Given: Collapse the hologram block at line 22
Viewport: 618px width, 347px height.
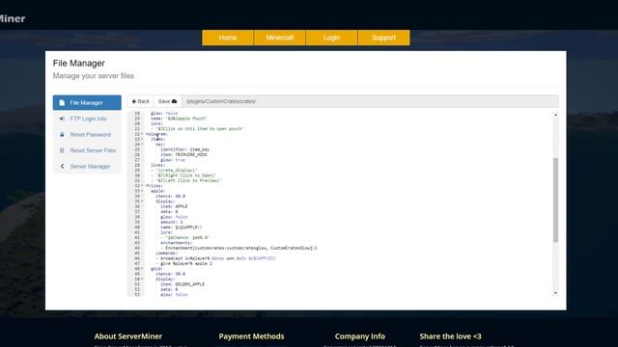Looking at the screenshot, I should (142, 134).
